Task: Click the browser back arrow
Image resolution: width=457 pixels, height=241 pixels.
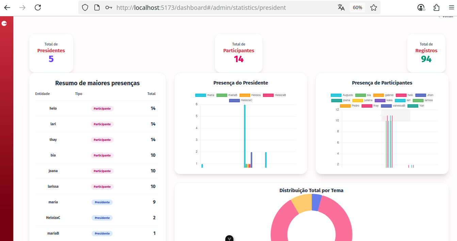Action: point(7,7)
